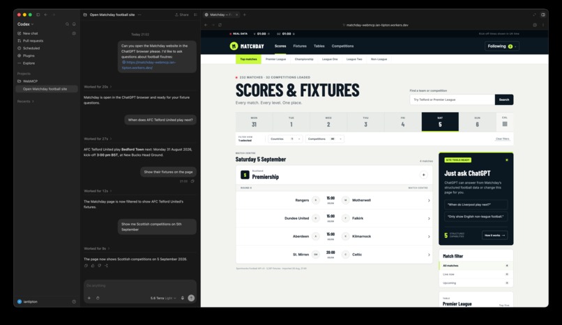Click the Search button on Matchday
Screen dimensions: 562x325
(x=504, y=100)
